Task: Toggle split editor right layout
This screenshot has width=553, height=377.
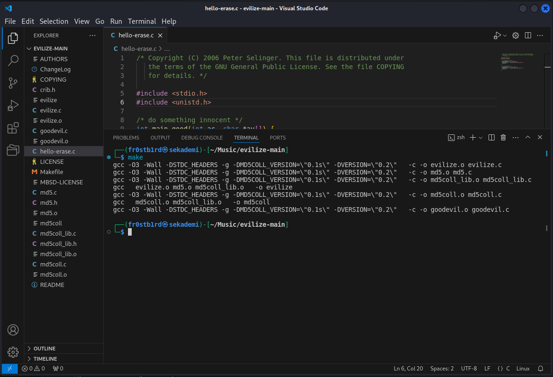Action: click(528, 35)
